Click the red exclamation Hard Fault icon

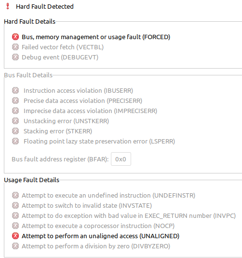point(8,6)
